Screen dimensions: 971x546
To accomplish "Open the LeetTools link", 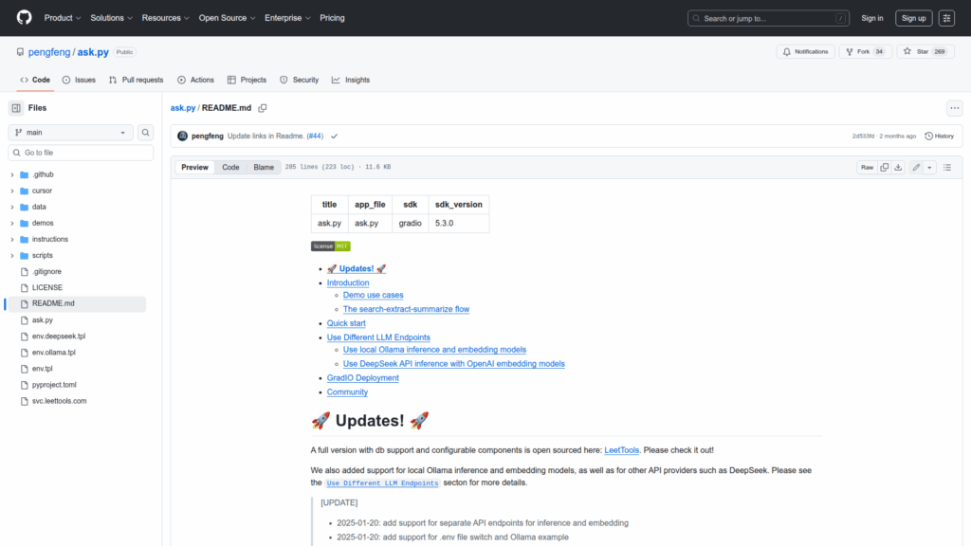I will pos(621,450).
